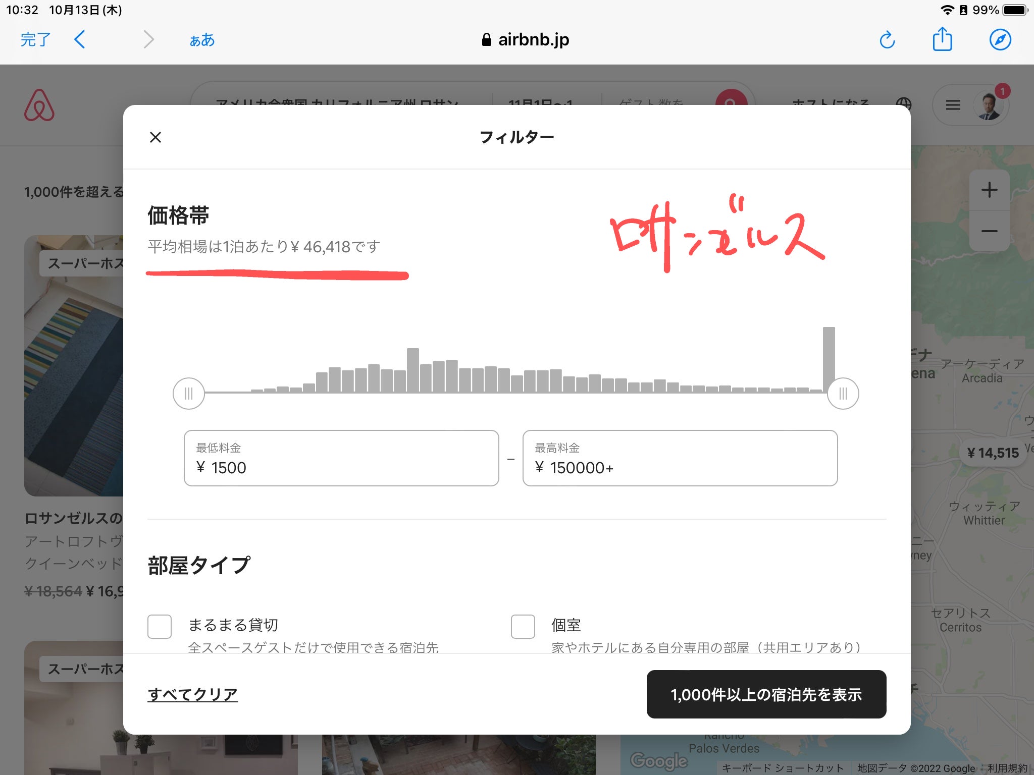Tap 完了 to close the browser
This screenshot has width=1034, height=775.
[35, 39]
